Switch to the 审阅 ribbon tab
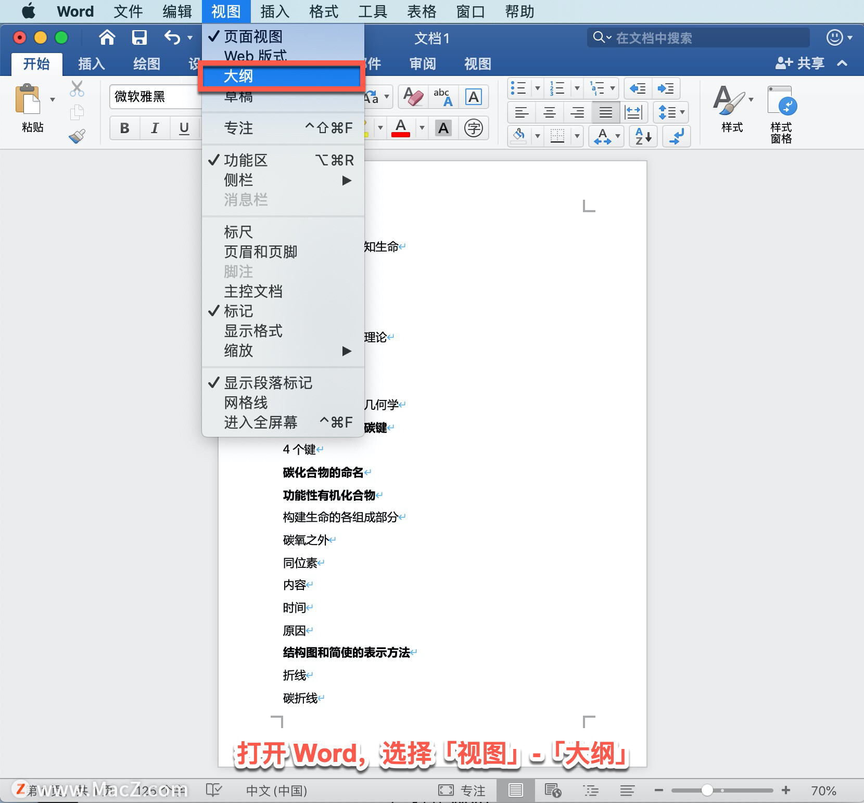The height and width of the screenshot is (803, 864). 423,64
